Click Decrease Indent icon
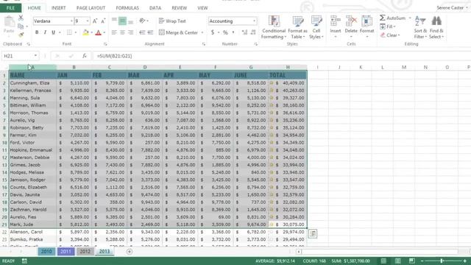 [x=142, y=32]
